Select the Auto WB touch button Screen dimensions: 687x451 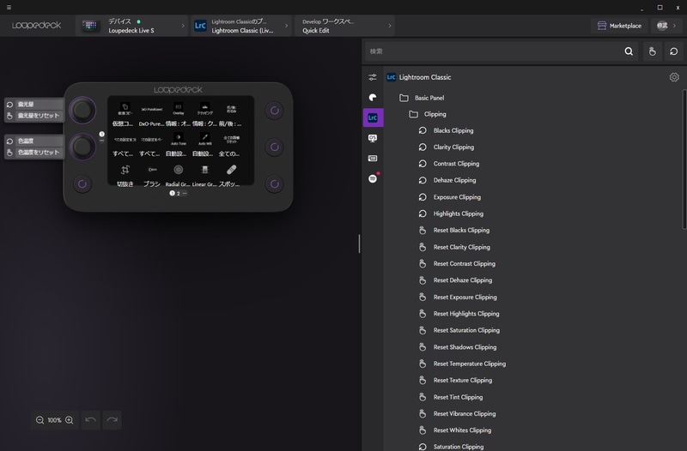pyautogui.click(x=204, y=145)
